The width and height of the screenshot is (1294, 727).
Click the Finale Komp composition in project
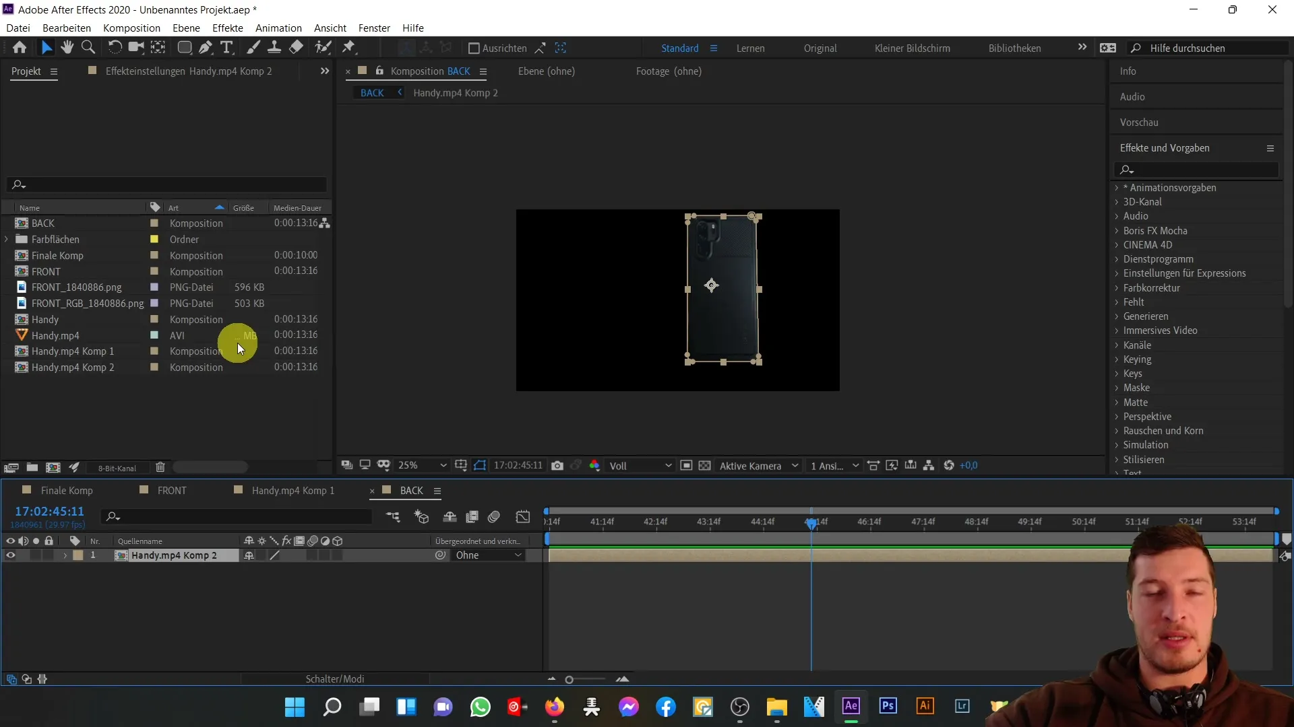coord(57,254)
